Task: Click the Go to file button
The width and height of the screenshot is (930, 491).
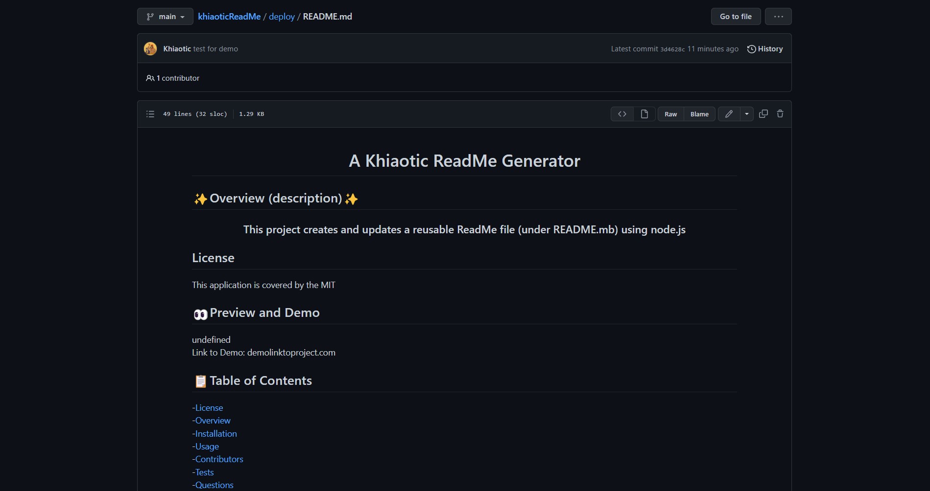Action: coord(735,16)
